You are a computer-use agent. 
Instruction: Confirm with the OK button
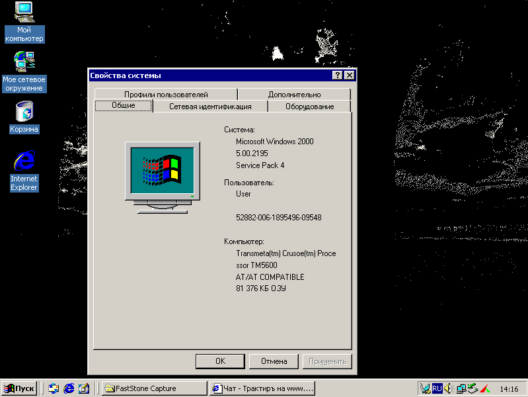220,361
